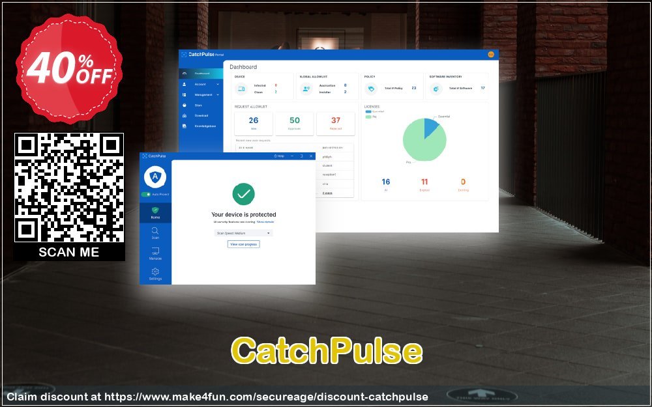The height and width of the screenshot is (407, 652).
Task: Click the 40% OFF discount badge
Action: [x=69, y=69]
